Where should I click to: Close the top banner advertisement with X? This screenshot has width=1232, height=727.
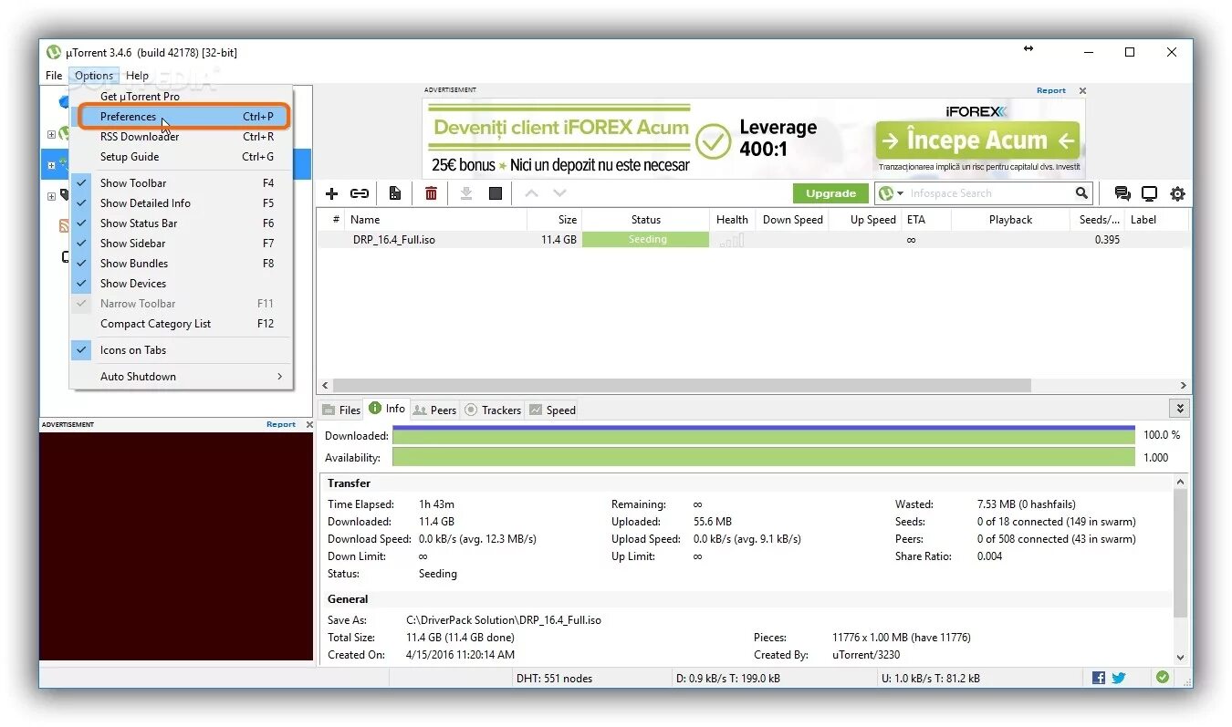(x=1082, y=90)
